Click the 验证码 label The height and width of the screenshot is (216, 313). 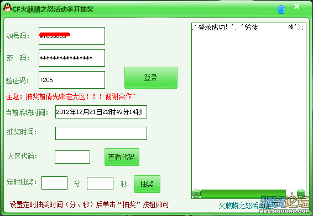pyautogui.click(x=17, y=80)
